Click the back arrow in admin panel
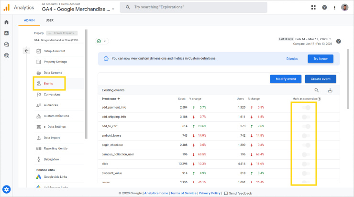 click(26, 51)
